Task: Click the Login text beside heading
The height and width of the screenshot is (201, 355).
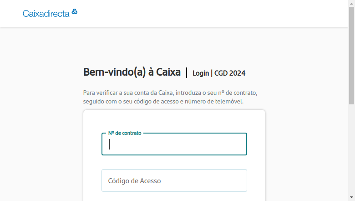Action: (x=201, y=73)
